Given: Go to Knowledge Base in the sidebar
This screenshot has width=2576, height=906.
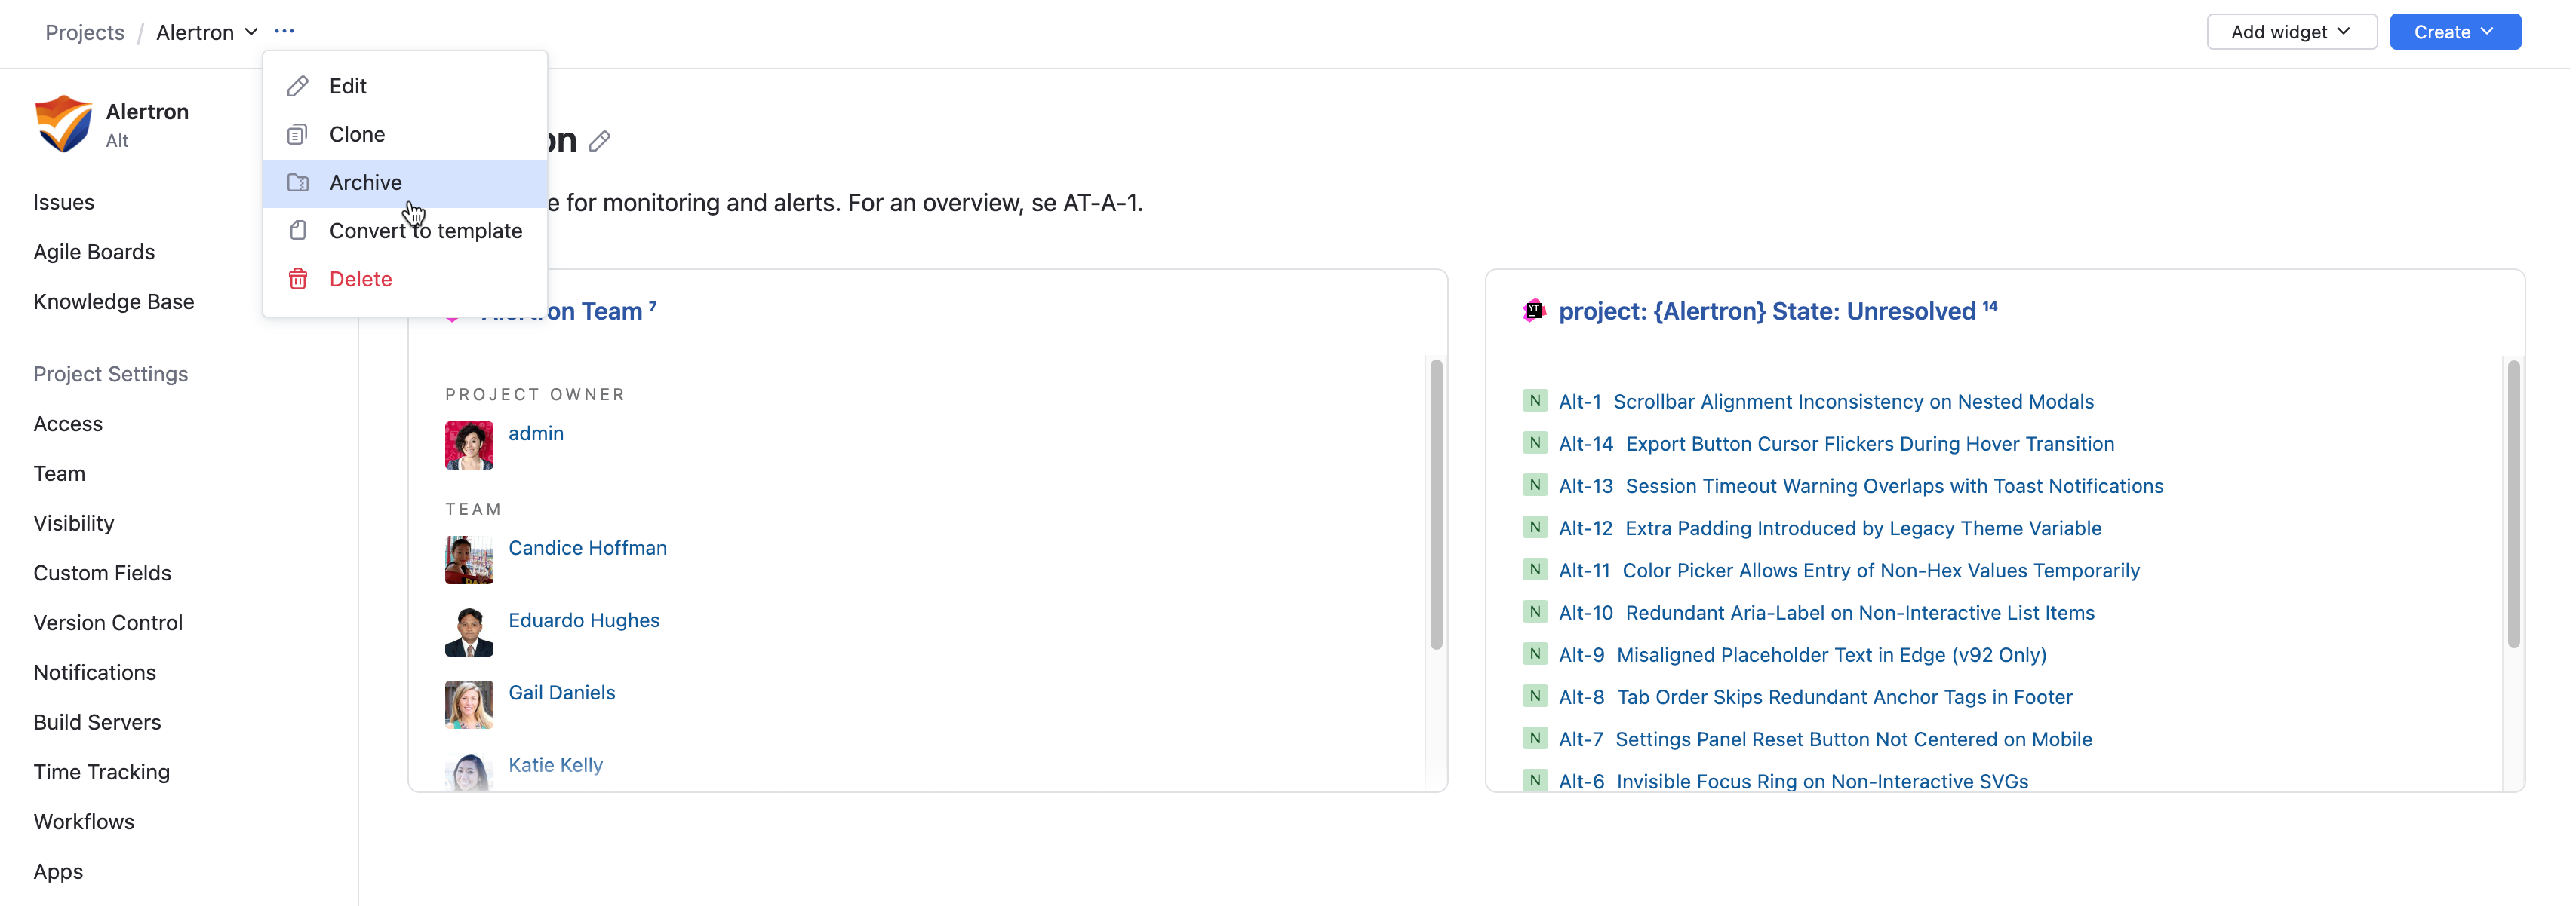Looking at the screenshot, I should click(x=113, y=301).
